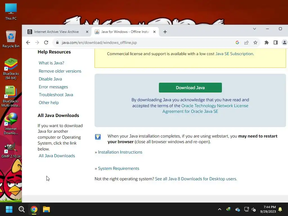This screenshot has width=288, height=216.
Task: See all Java 8 Downloads for Desktop users
Action: click(196, 179)
